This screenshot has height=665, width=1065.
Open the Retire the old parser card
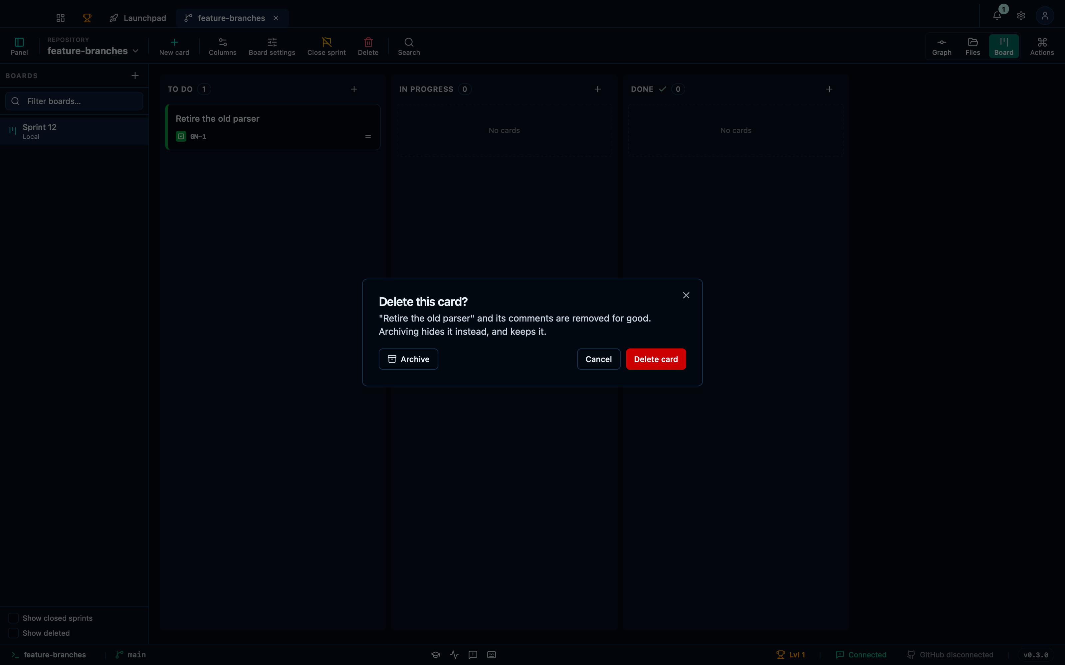coord(273,127)
